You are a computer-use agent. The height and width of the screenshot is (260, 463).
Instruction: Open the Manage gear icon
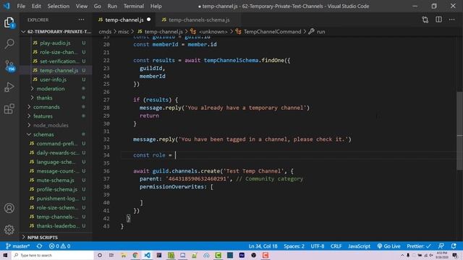(x=9, y=230)
